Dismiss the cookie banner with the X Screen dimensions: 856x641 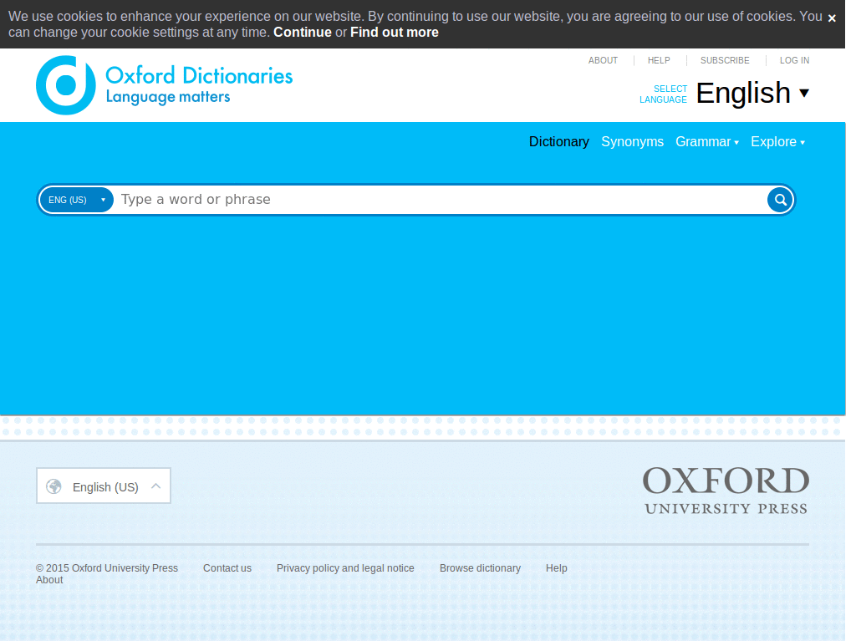coord(832,18)
